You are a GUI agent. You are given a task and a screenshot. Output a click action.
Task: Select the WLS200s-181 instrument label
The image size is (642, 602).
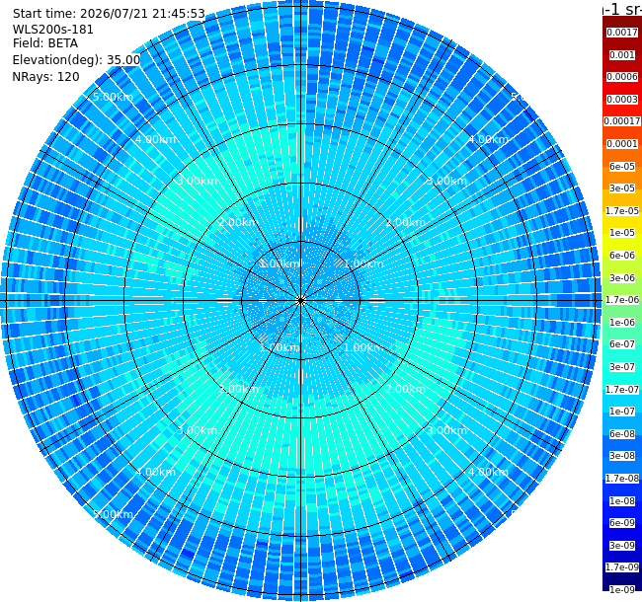[52, 30]
